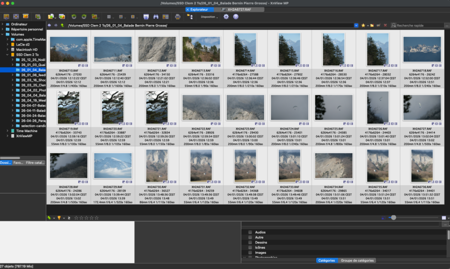The image size is (450, 269).
Task: Select thumbnail XH2A6729.RAF snowy mountain
Action: point(113,165)
